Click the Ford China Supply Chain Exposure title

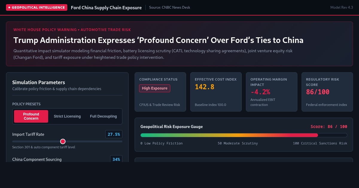coord(106,7)
